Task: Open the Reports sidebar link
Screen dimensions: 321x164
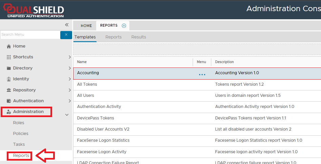Action: coord(21,156)
